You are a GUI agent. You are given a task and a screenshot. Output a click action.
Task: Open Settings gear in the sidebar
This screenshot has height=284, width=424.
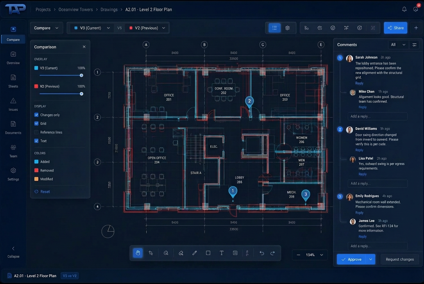point(13,170)
